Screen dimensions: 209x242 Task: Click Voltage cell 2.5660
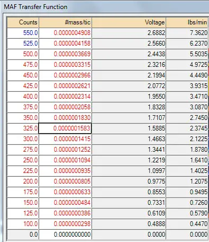pyautogui.click(x=129, y=44)
